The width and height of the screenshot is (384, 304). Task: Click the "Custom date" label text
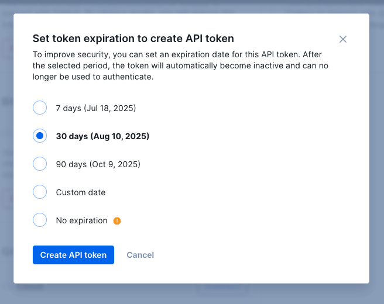point(81,192)
